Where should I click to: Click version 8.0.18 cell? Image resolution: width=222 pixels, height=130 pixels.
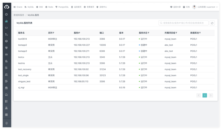pos(122,87)
